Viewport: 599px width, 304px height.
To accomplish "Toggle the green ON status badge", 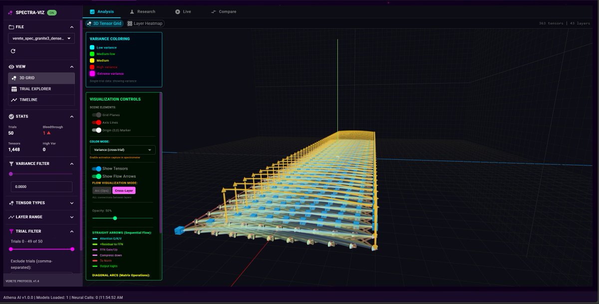I will pyautogui.click(x=52, y=12).
